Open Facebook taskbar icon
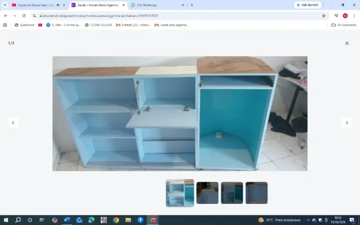Viewport: 360px width, 225px height. click(x=140, y=220)
